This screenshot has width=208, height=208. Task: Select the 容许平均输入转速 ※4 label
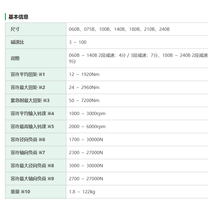[x=32, y=113]
